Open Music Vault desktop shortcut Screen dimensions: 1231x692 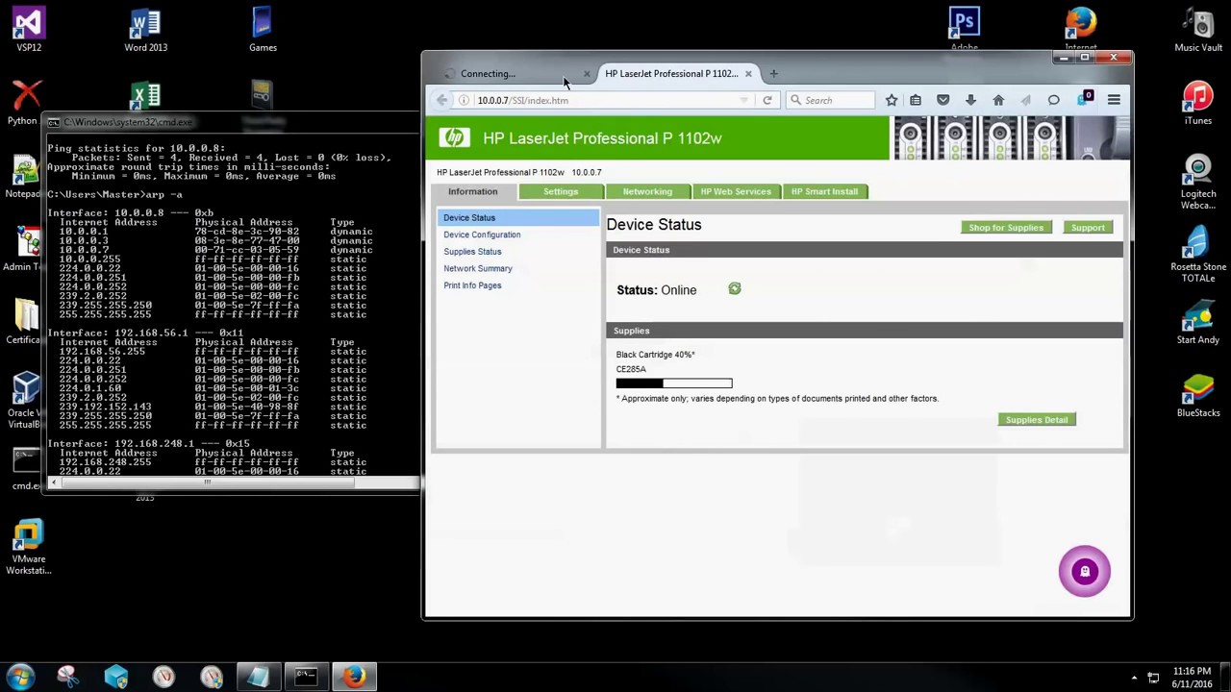[1198, 30]
